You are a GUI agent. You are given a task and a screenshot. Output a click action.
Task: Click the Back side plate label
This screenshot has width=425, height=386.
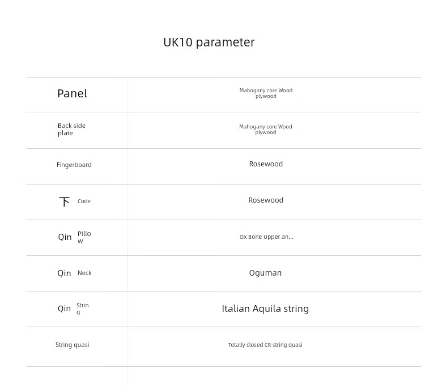click(71, 130)
